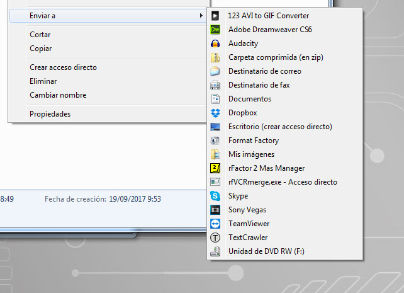Send to Sony Vegas
404x293 pixels.
pos(284,210)
